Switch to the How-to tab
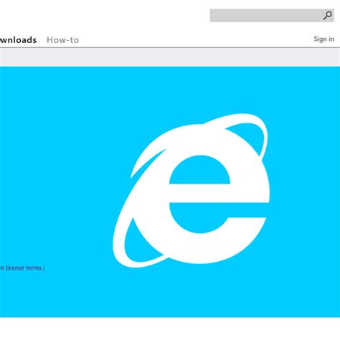The height and width of the screenshot is (340, 340). pyautogui.click(x=63, y=40)
